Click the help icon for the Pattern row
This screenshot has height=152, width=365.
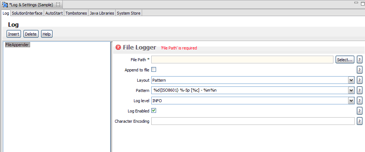tap(359, 90)
